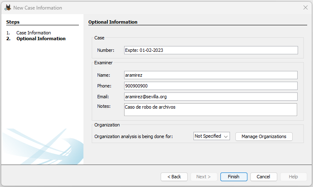This screenshot has width=313, height=187.
Task: Go back with the Back button
Action: coord(174,177)
